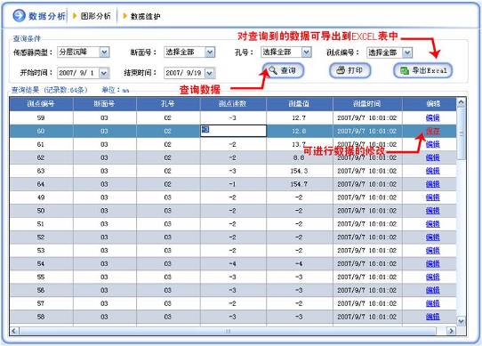
Task: Click 编辑 link for row 57
Action: (x=432, y=303)
